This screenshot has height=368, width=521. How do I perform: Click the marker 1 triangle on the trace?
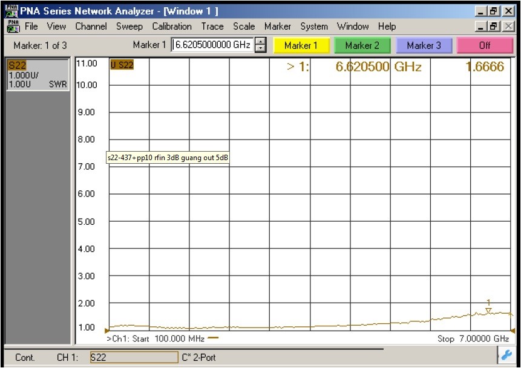click(488, 310)
